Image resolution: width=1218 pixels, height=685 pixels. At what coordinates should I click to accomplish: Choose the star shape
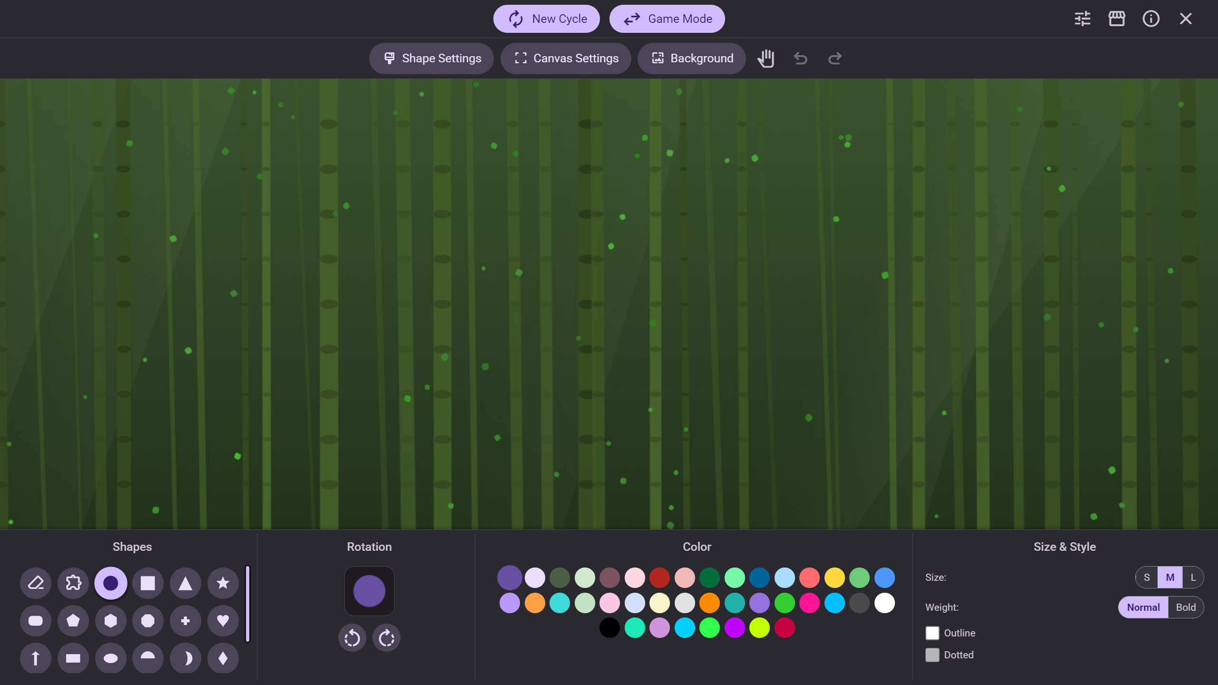[222, 583]
